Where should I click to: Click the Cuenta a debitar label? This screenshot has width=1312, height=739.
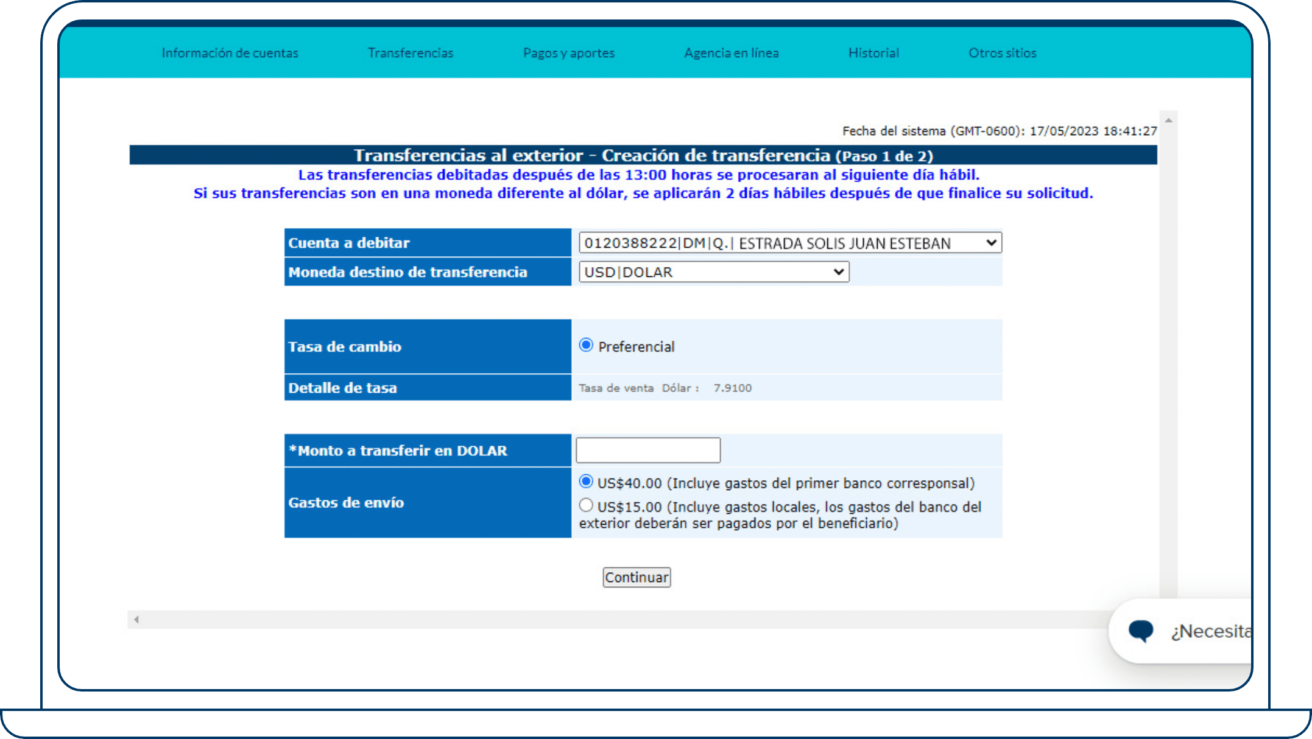point(348,243)
